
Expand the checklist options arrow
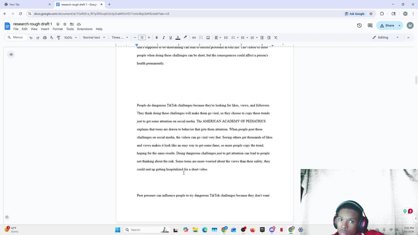click(x=237, y=38)
